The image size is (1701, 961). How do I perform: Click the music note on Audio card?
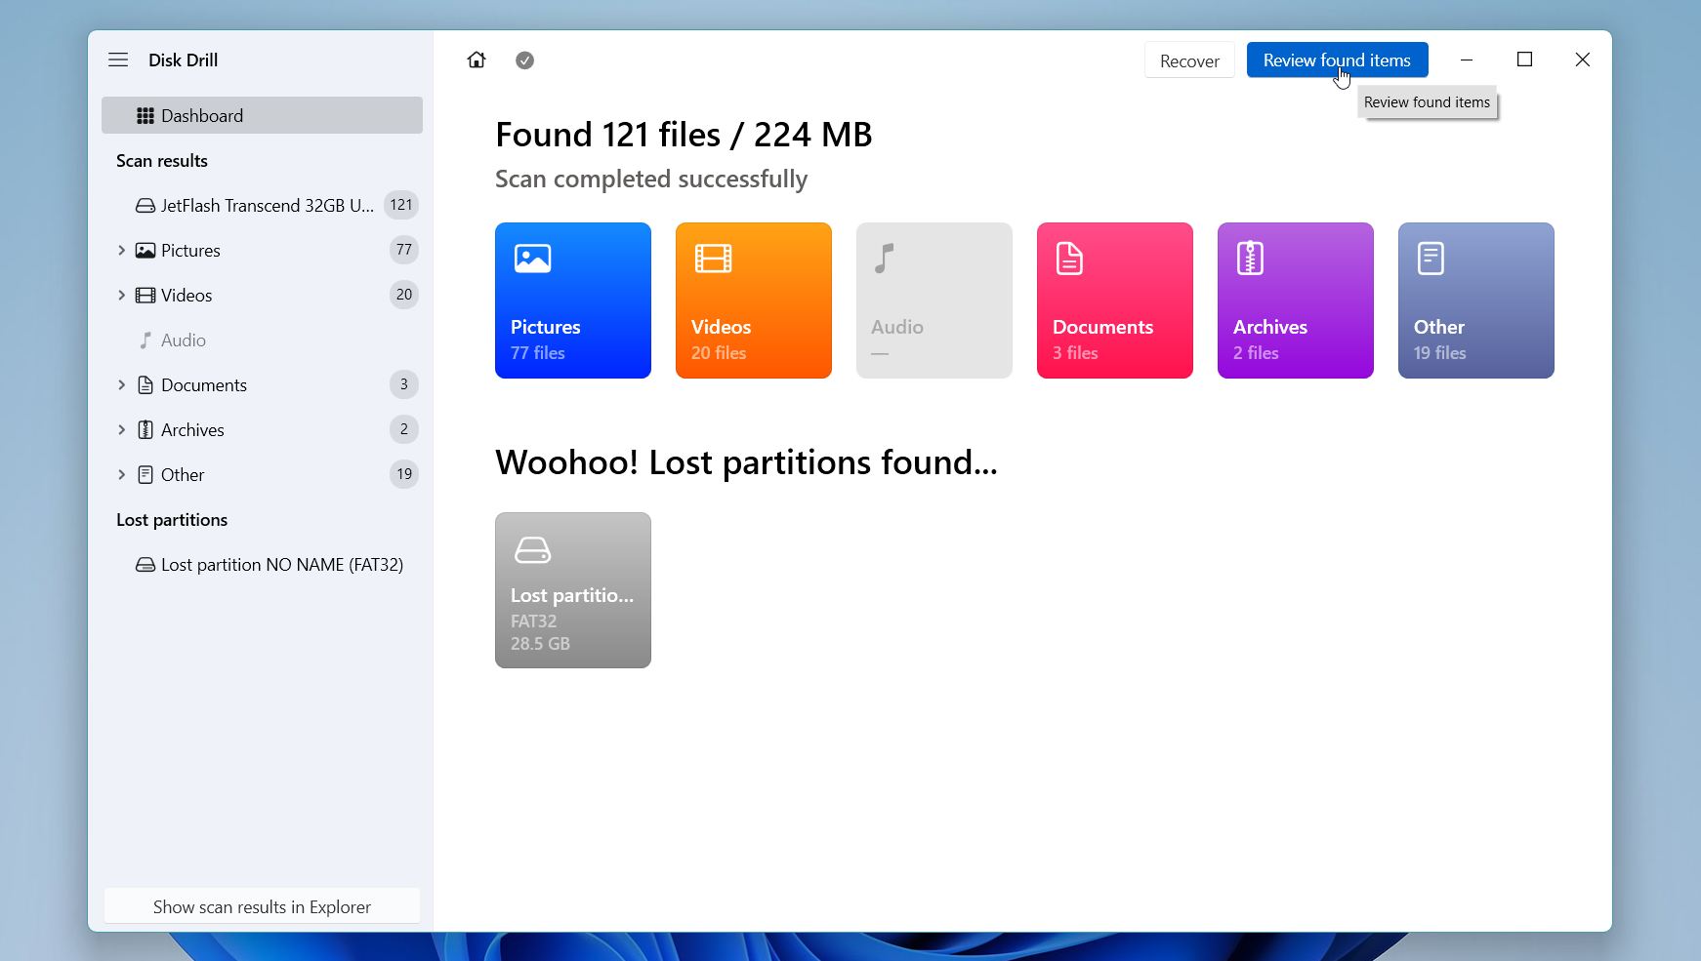click(x=885, y=259)
